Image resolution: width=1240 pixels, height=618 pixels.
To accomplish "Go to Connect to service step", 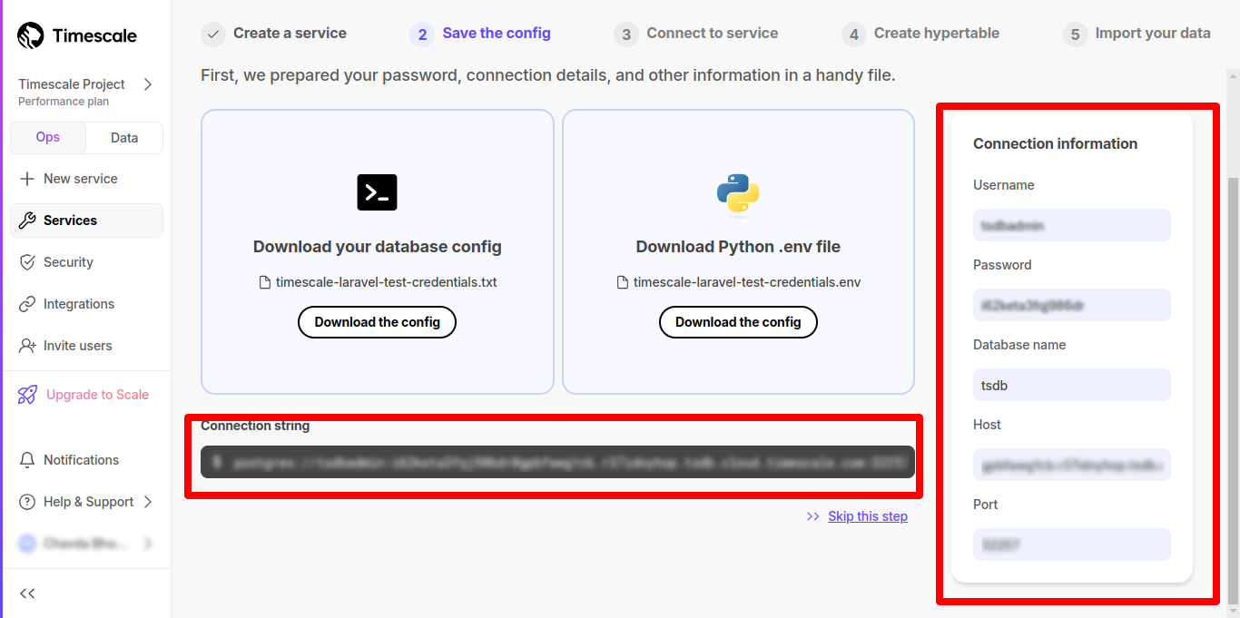I will [x=712, y=33].
